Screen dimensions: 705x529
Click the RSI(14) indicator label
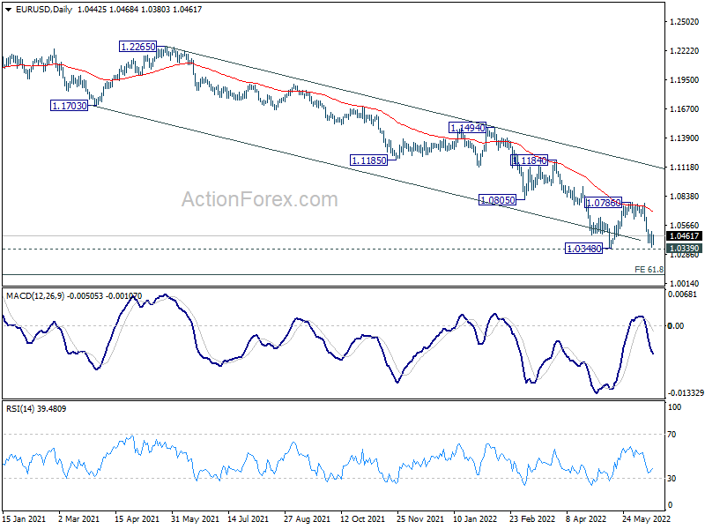pyautogui.click(x=25, y=409)
